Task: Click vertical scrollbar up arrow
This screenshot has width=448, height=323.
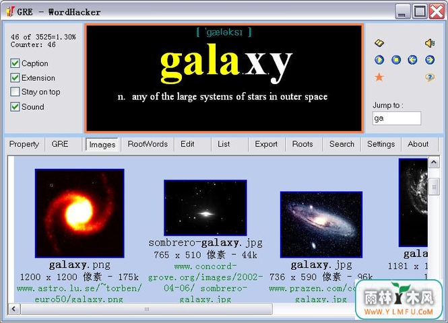Action: pos(434,162)
